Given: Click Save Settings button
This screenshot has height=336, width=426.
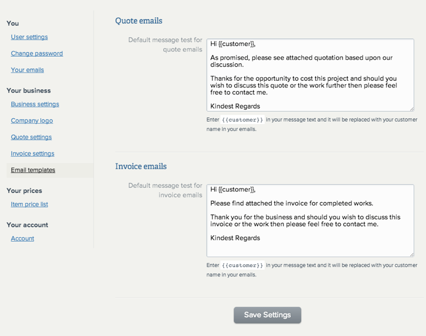Looking at the screenshot, I should (x=267, y=315).
